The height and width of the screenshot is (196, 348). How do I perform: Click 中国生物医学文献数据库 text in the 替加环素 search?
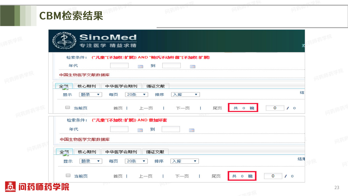click(x=85, y=139)
